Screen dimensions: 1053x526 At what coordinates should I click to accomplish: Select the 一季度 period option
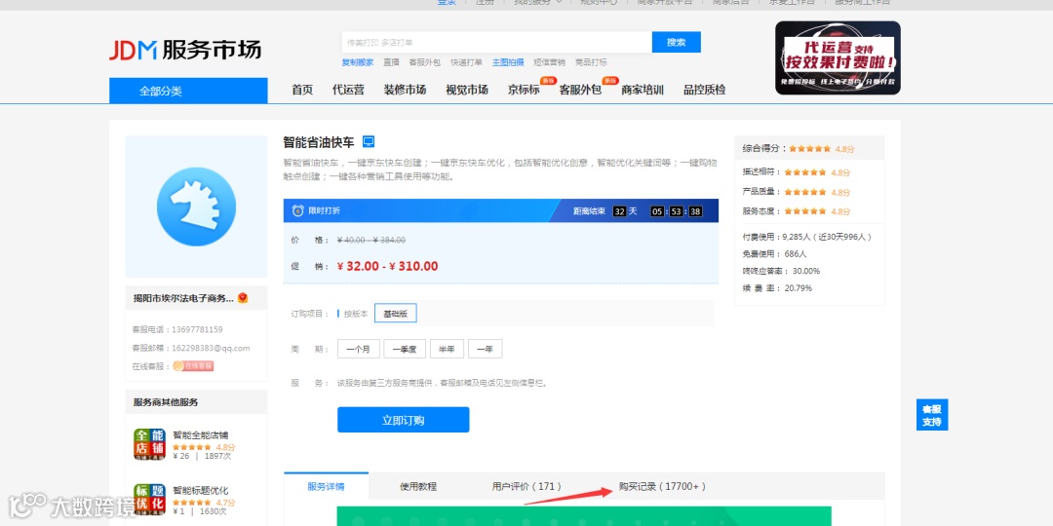405,349
